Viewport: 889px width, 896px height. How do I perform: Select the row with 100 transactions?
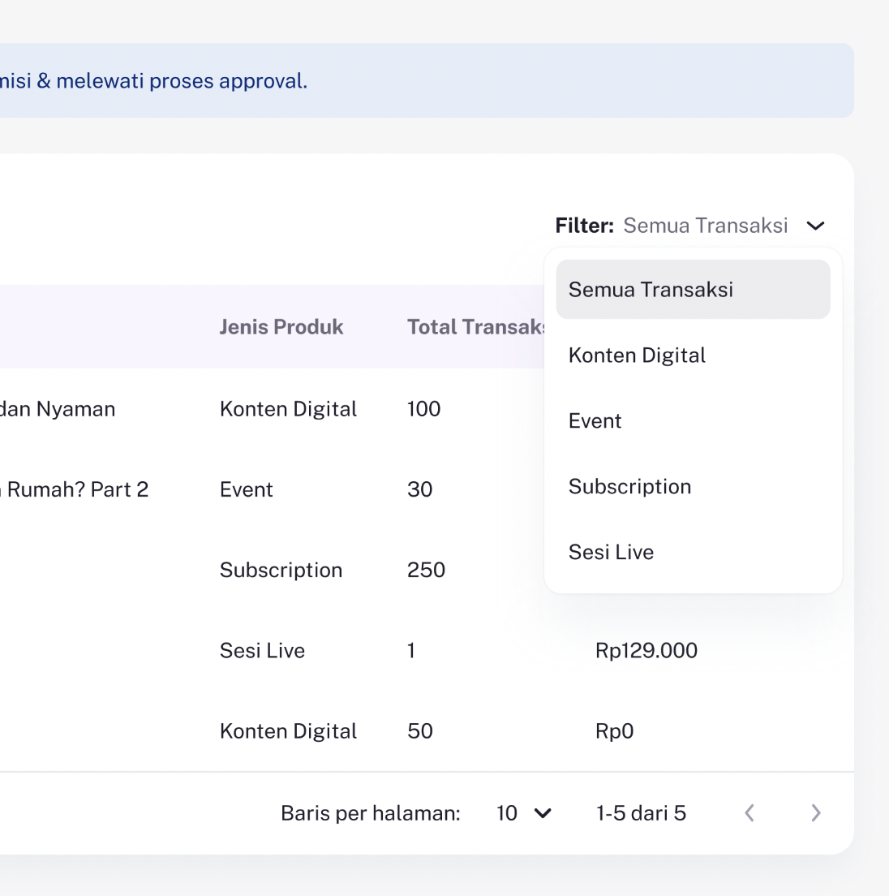(x=423, y=409)
